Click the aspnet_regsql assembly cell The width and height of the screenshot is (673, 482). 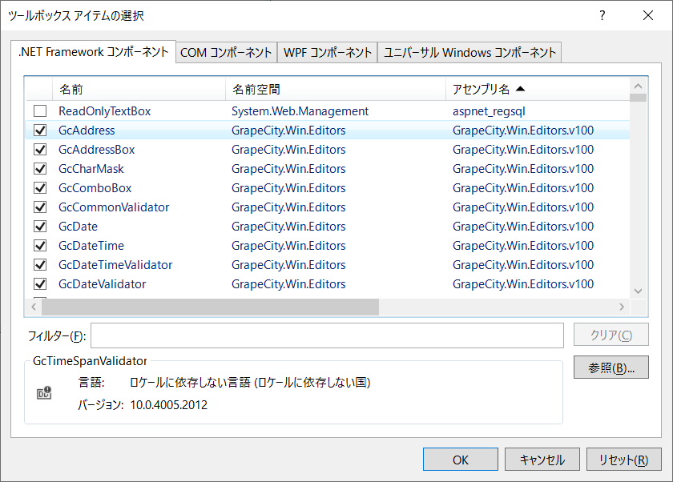pyautogui.click(x=489, y=111)
